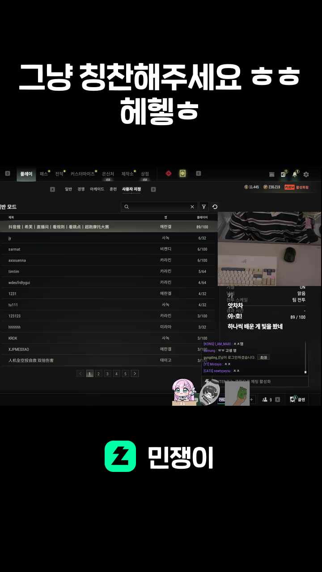Sort by the 플레이어 column header
Viewport: 322px width, 572px height.
[x=202, y=217]
